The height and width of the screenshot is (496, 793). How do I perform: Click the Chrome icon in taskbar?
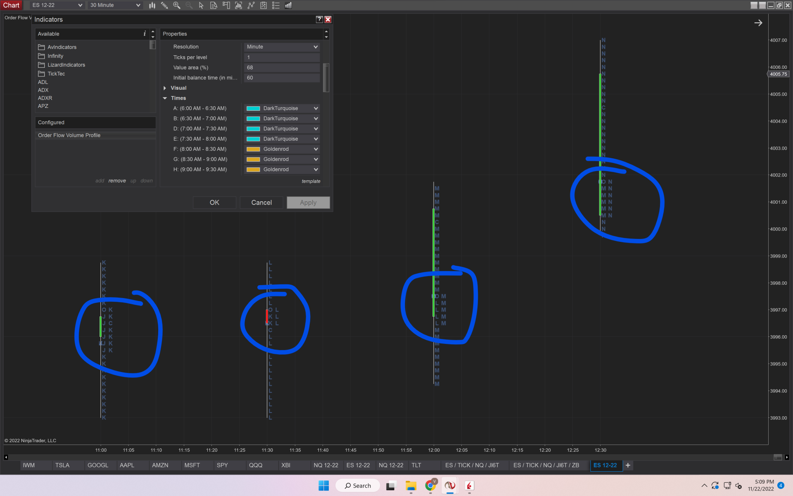click(430, 486)
